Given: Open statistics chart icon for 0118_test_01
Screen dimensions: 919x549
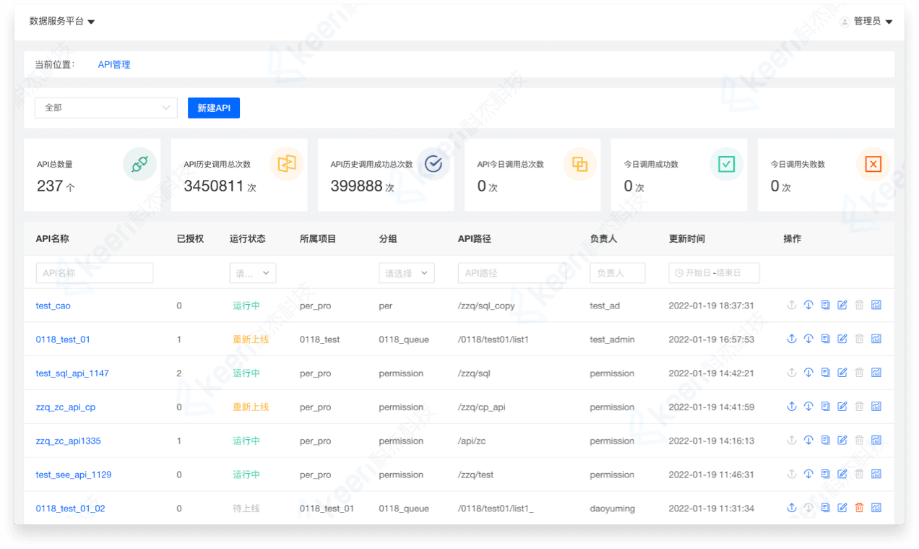Looking at the screenshot, I should pos(876,340).
